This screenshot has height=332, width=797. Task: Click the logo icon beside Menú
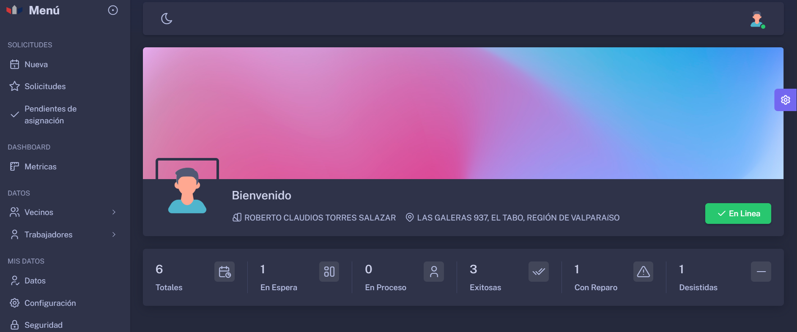pyautogui.click(x=14, y=10)
